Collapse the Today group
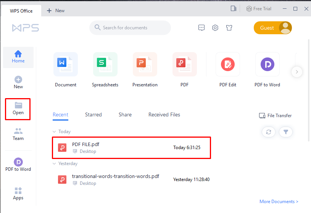Viewport: 311px width, 213px height. (54, 132)
